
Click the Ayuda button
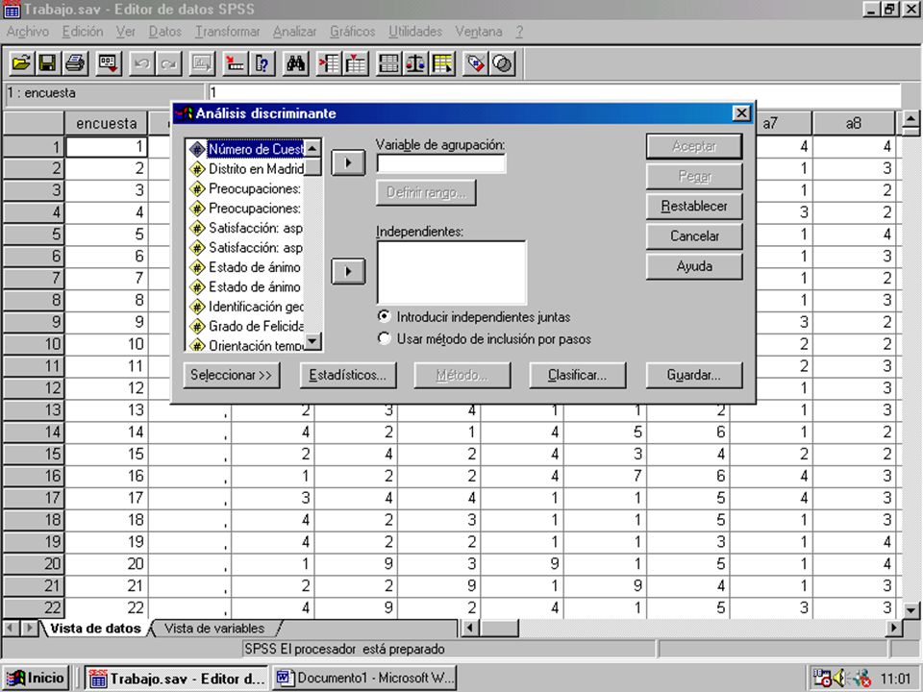(694, 266)
